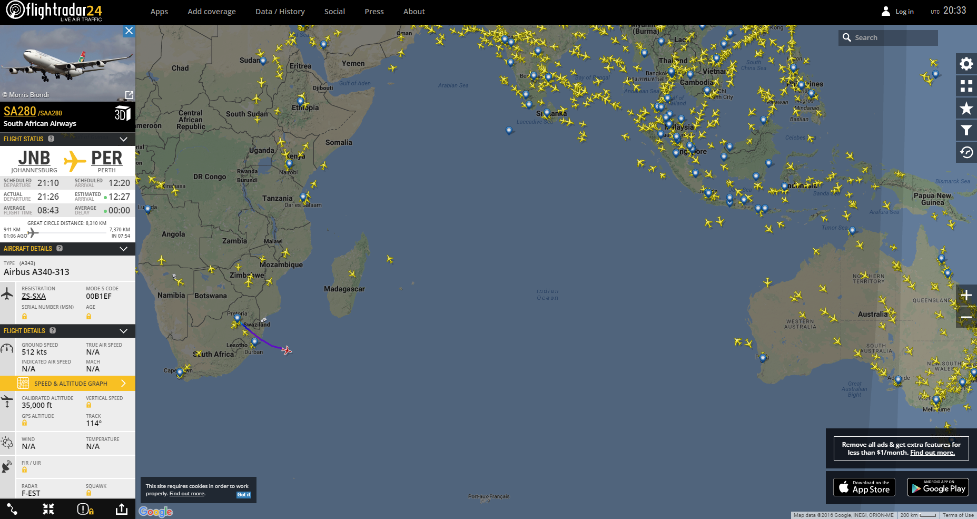Click the ground speed value 512 kts
The width and height of the screenshot is (977, 519).
pyautogui.click(x=34, y=352)
